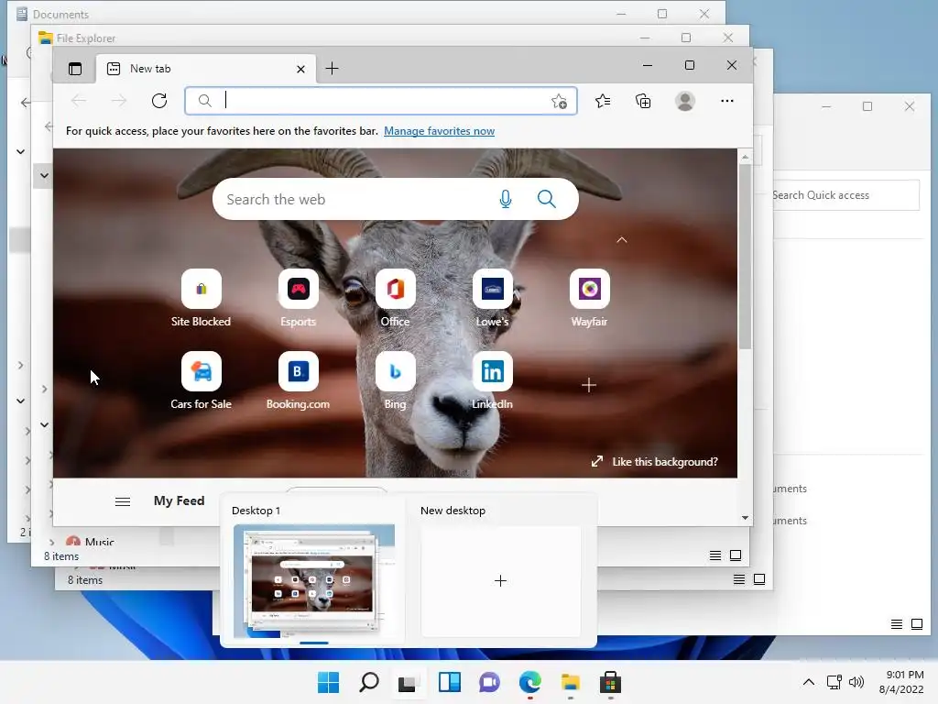Click the voice search microphone icon

[506, 199]
